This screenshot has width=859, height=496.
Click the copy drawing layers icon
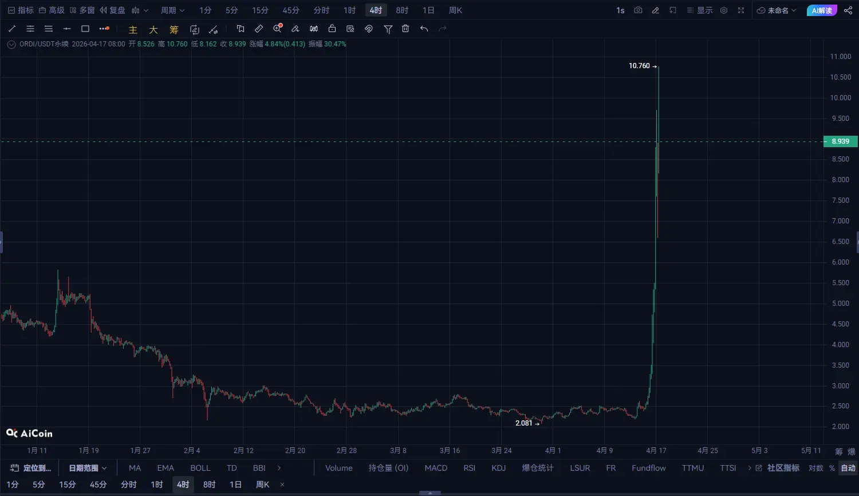coord(241,29)
